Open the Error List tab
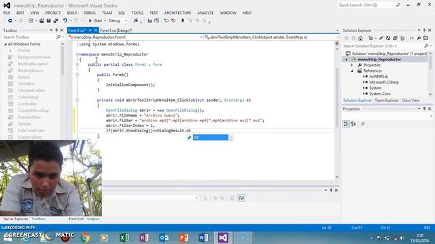This screenshot has width=435, height=244. pos(76,219)
